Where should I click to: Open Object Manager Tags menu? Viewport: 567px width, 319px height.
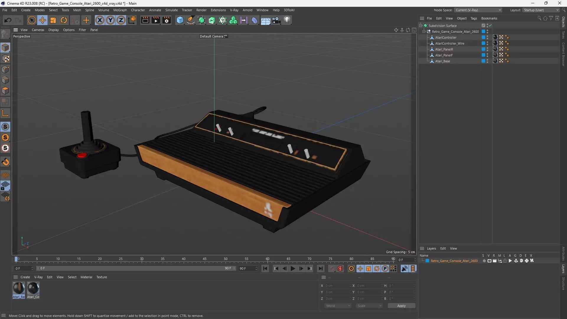(x=474, y=18)
